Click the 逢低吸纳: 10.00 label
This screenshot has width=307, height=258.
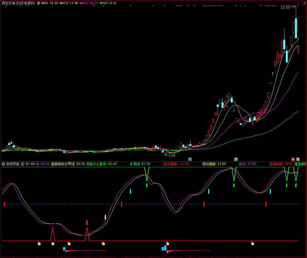pos(281,164)
